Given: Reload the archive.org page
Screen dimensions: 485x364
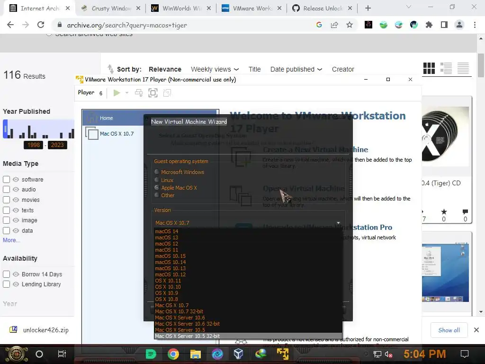Looking at the screenshot, I should click(x=41, y=25).
